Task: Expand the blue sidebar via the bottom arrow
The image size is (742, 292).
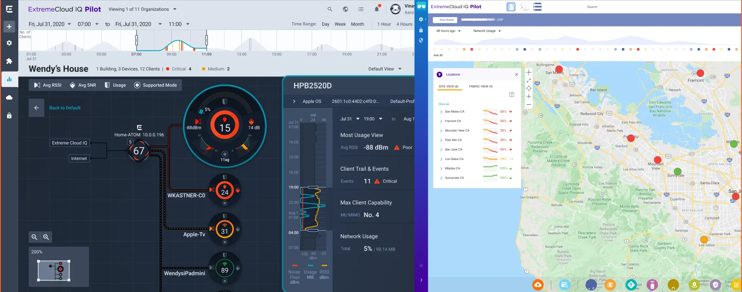Action: click(x=421, y=280)
